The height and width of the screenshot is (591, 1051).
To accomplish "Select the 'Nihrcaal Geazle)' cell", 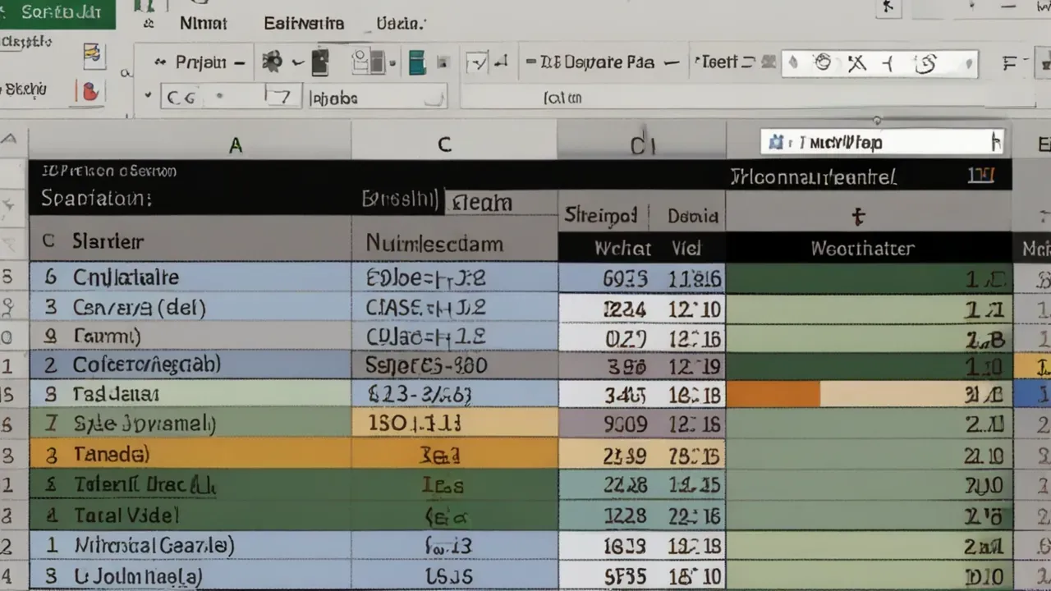I will click(x=190, y=545).
